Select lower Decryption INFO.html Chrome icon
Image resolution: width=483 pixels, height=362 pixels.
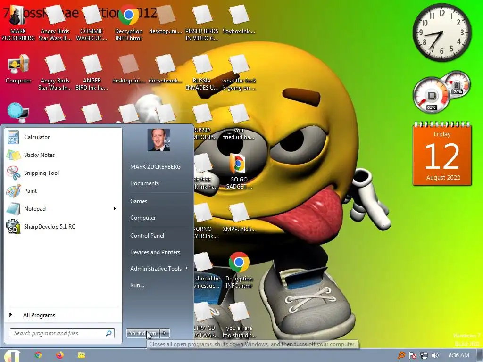point(239,270)
